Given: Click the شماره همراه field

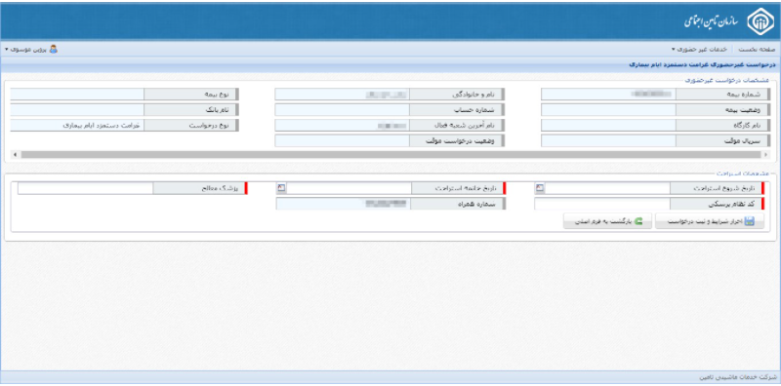Looking at the screenshot, I should [x=344, y=204].
